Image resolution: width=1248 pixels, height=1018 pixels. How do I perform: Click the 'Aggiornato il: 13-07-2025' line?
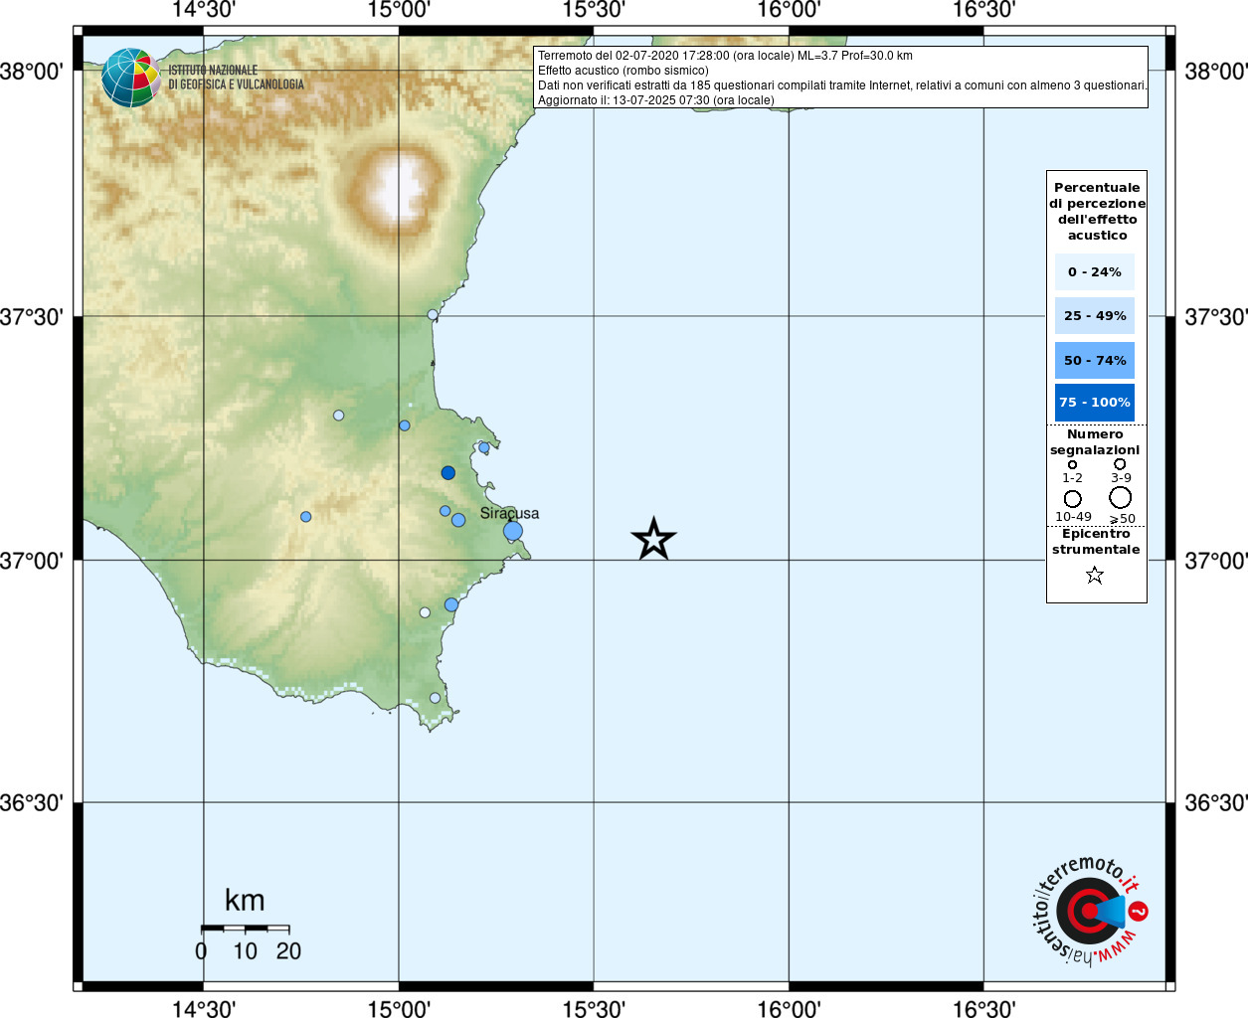[x=656, y=100]
